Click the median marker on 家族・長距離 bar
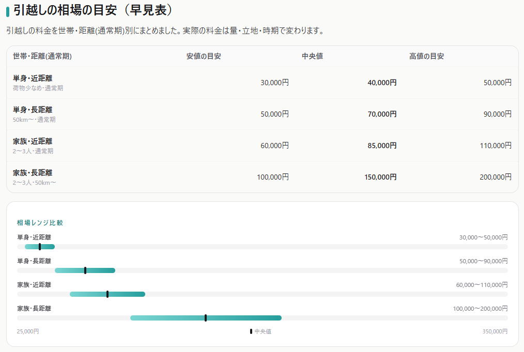 [x=206, y=318]
